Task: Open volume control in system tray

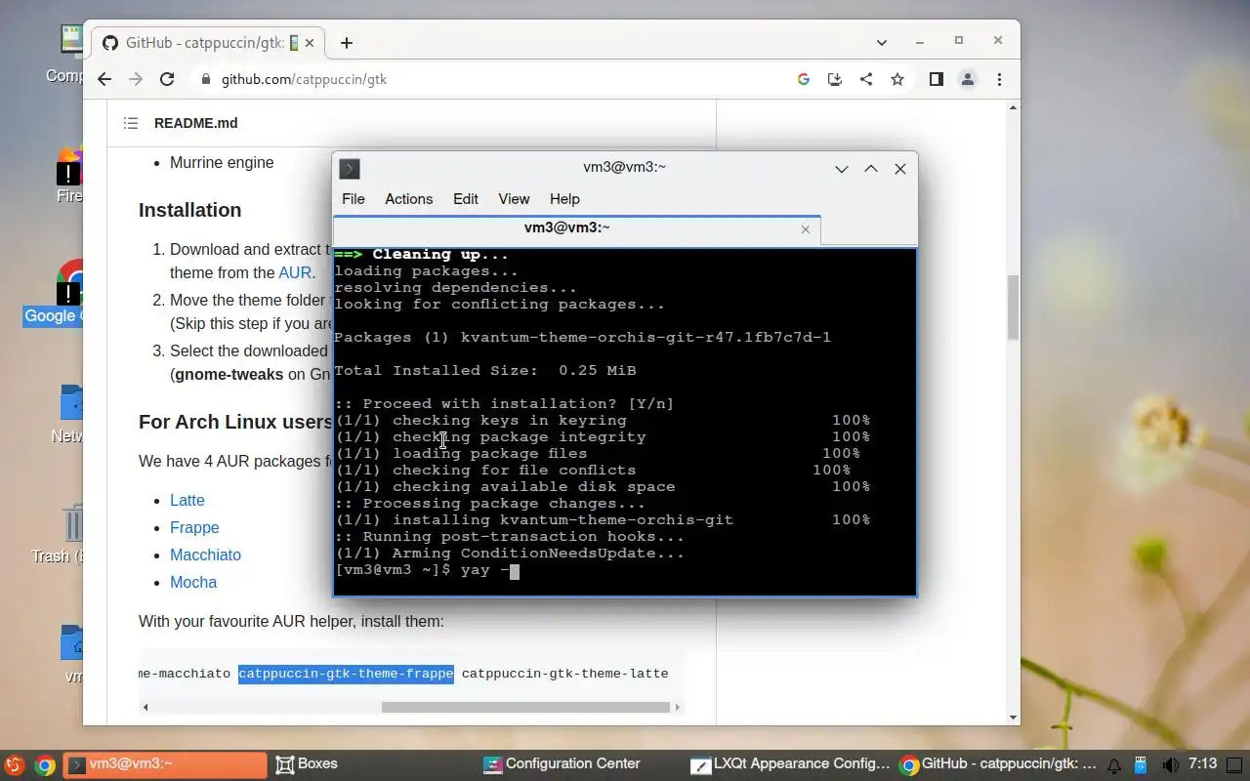Action: (1169, 765)
